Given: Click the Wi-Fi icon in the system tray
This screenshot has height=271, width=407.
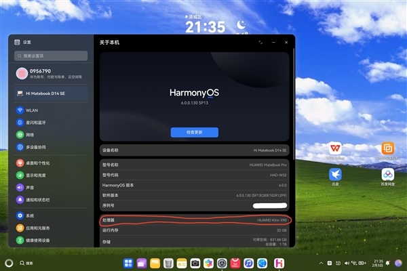Looking at the screenshot, I should point(354,263).
